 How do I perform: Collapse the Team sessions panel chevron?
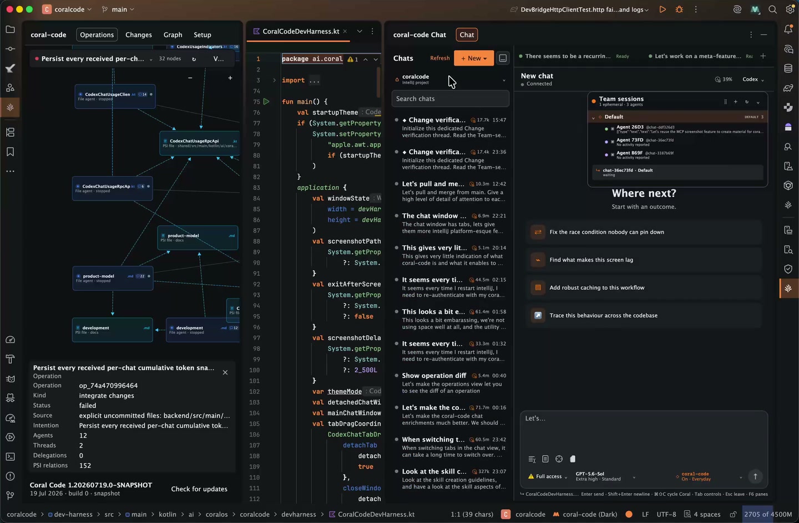(758, 102)
